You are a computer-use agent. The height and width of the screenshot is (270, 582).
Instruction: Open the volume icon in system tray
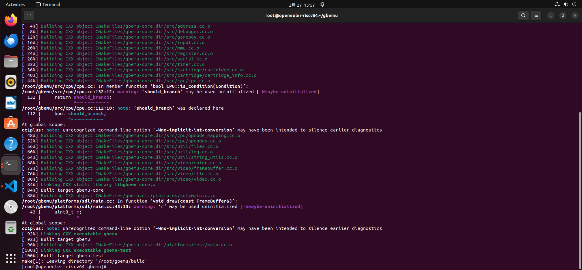[566, 4]
